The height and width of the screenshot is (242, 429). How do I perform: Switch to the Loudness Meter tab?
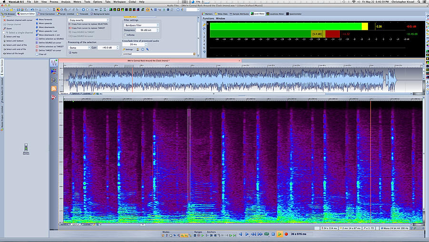(275, 14)
